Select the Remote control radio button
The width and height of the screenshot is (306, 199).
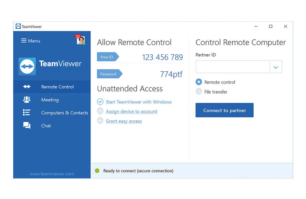(199, 82)
